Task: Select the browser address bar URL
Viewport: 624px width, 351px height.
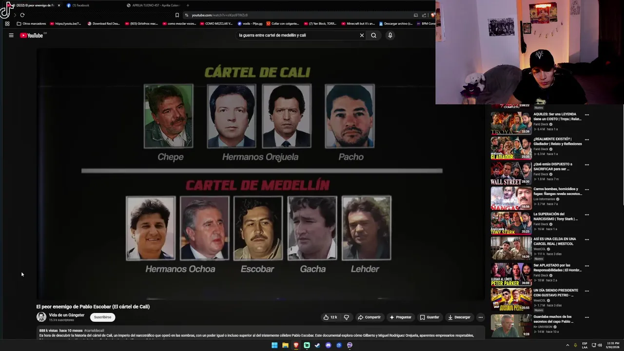Action: [219, 15]
